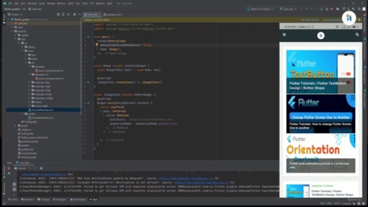Viewport: 368px width, 207px height.
Task: Open the Refactor menu
Action: (62, 3)
